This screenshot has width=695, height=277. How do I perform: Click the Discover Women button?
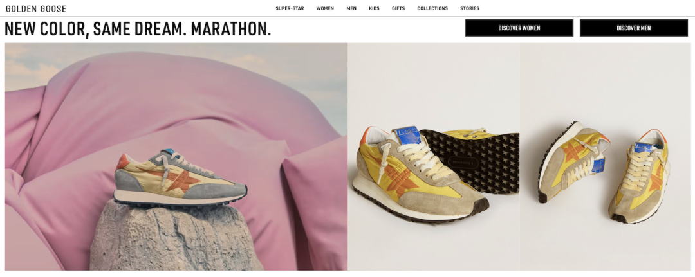[519, 28]
